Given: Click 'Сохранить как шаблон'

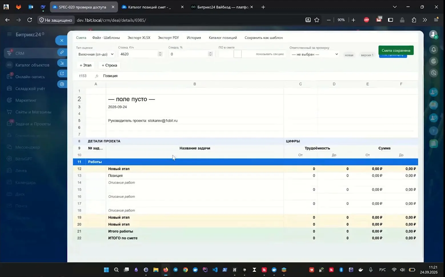Looking at the screenshot, I should click(264, 38).
